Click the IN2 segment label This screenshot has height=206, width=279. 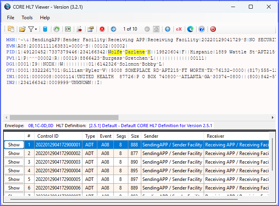(10, 82)
